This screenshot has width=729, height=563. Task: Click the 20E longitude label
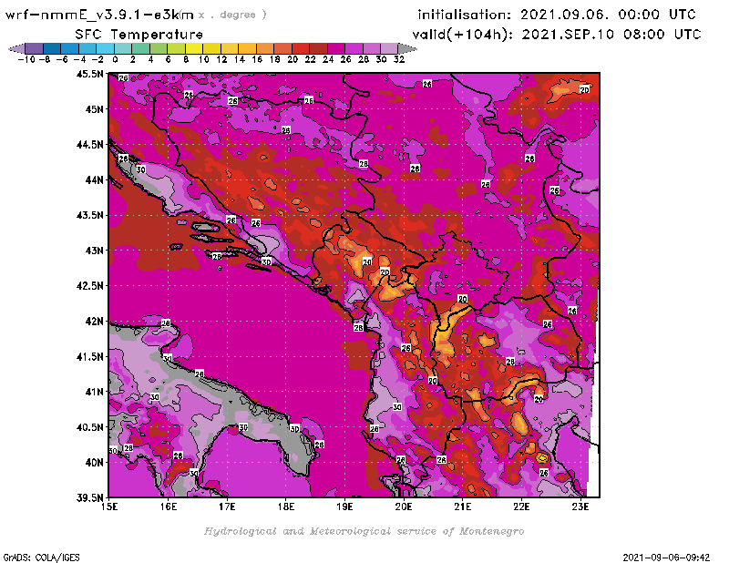coord(404,507)
